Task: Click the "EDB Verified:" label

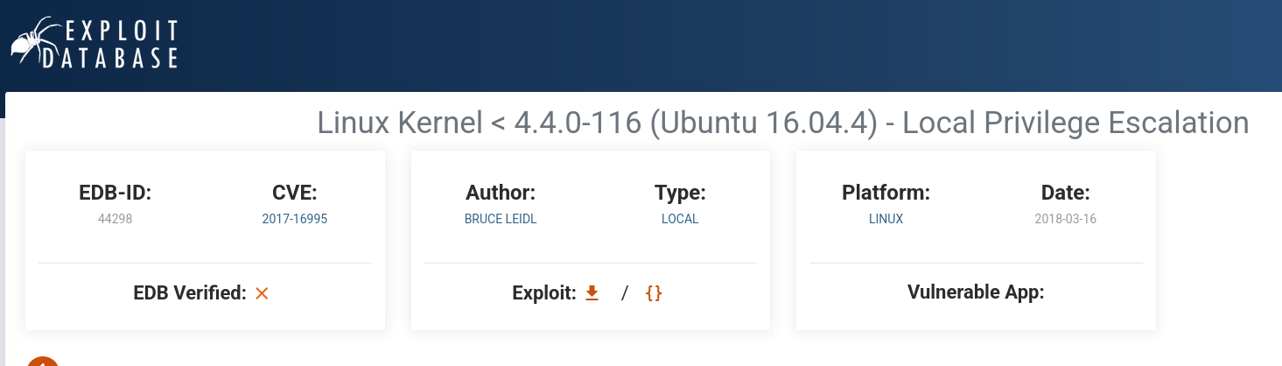Action: coord(190,293)
